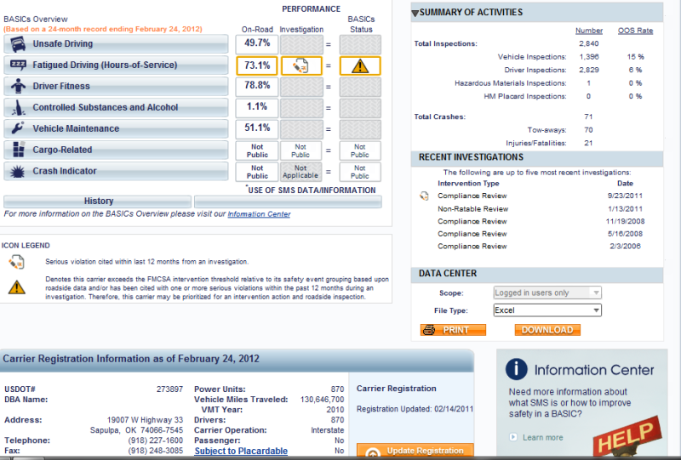Image resolution: width=681 pixels, height=460 pixels.
Task: Click the Cargo-Related boxes icon
Action: point(18,150)
